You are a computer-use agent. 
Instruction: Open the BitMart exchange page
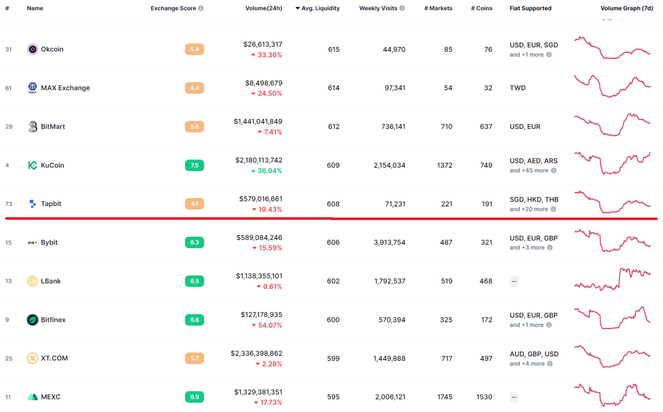click(x=53, y=126)
